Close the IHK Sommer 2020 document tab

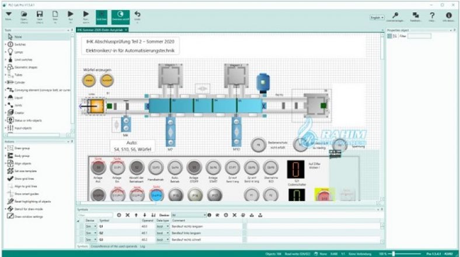tap(126, 30)
